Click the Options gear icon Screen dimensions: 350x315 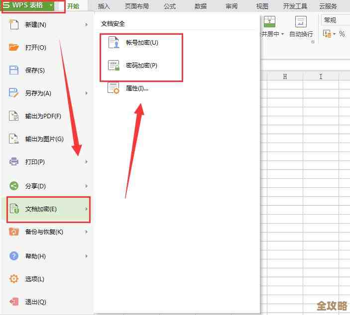[x=14, y=279]
